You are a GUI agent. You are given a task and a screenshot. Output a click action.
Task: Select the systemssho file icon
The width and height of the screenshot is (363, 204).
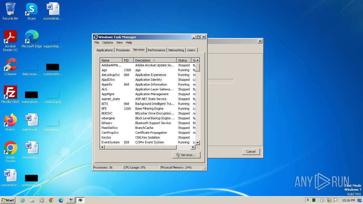click(x=53, y=69)
